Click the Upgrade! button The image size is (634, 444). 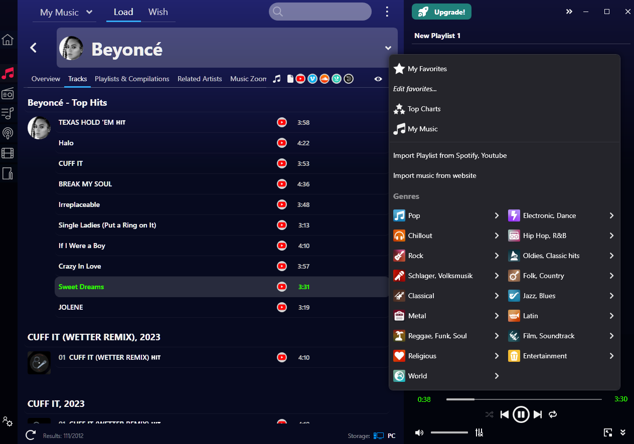tap(441, 12)
